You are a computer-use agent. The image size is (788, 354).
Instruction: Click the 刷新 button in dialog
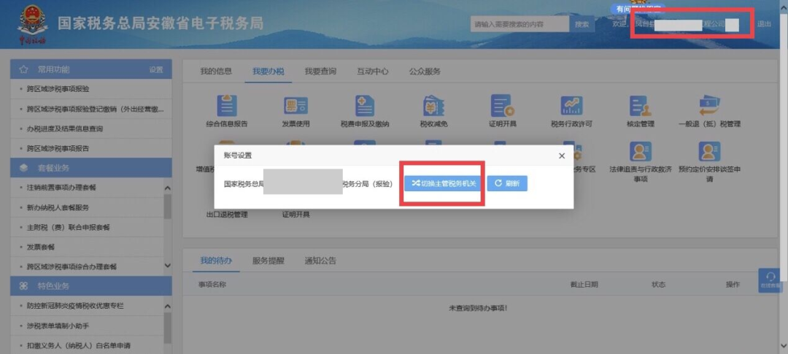507,183
